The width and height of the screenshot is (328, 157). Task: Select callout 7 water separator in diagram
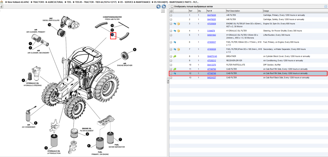point(120,139)
